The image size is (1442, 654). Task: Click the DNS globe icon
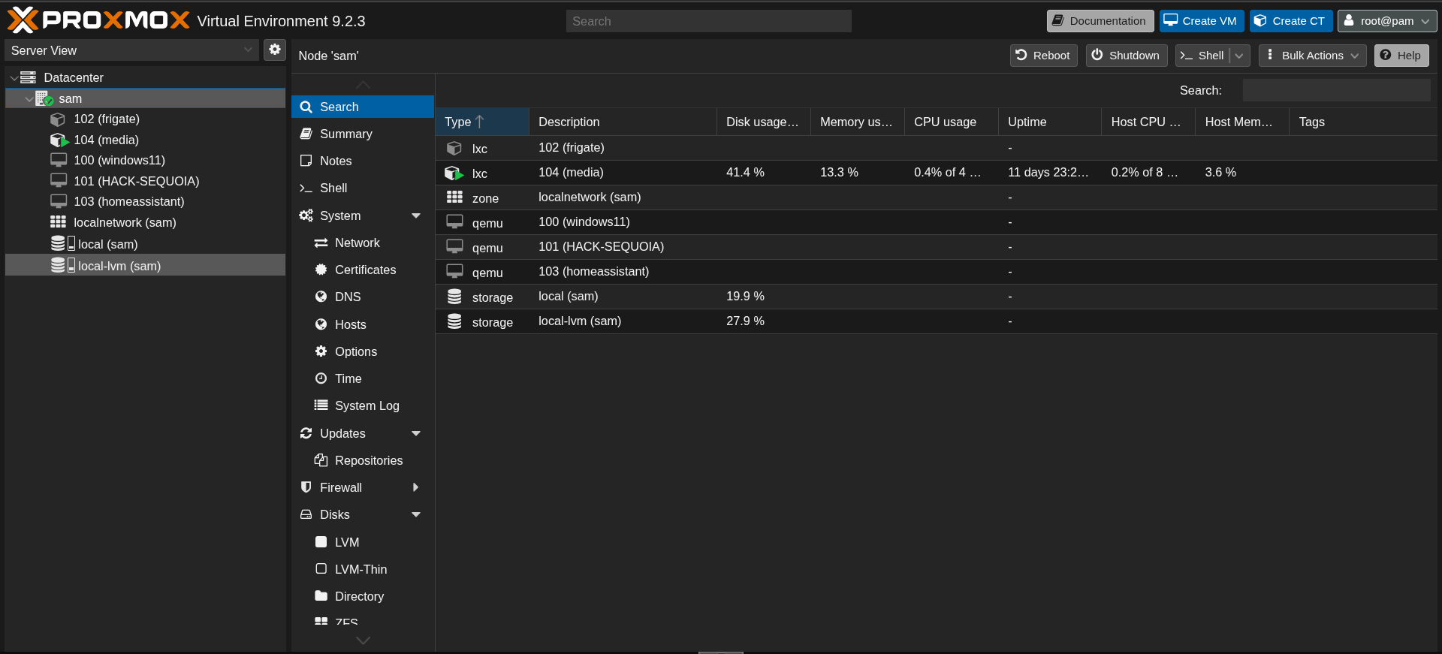click(x=321, y=297)
